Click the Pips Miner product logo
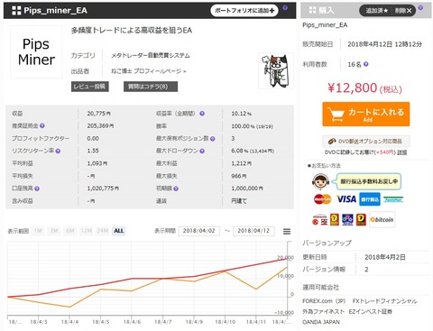 tap(36, 52)
